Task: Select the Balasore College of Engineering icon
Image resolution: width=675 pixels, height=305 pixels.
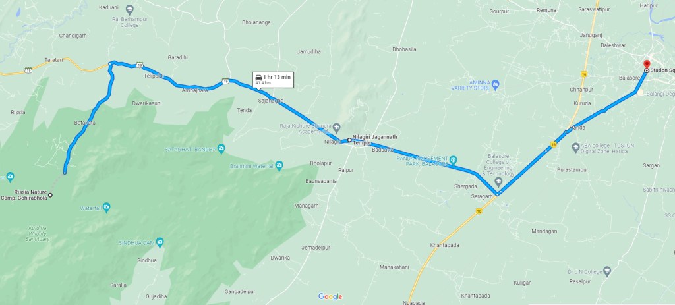Action: coord(498,182)
